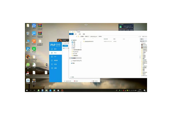172x115 pixels.
Task: Open the 文件 File tab in Explorer
Action: tap(71, 34)
